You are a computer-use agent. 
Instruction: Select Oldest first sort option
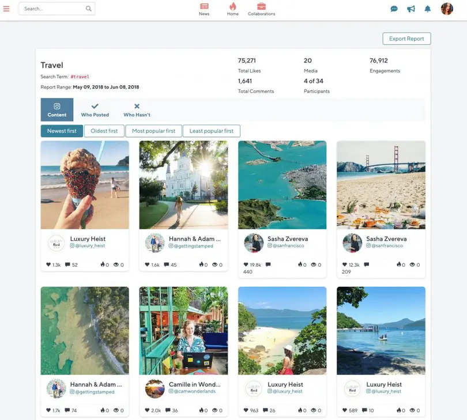[x=104, y=131]
